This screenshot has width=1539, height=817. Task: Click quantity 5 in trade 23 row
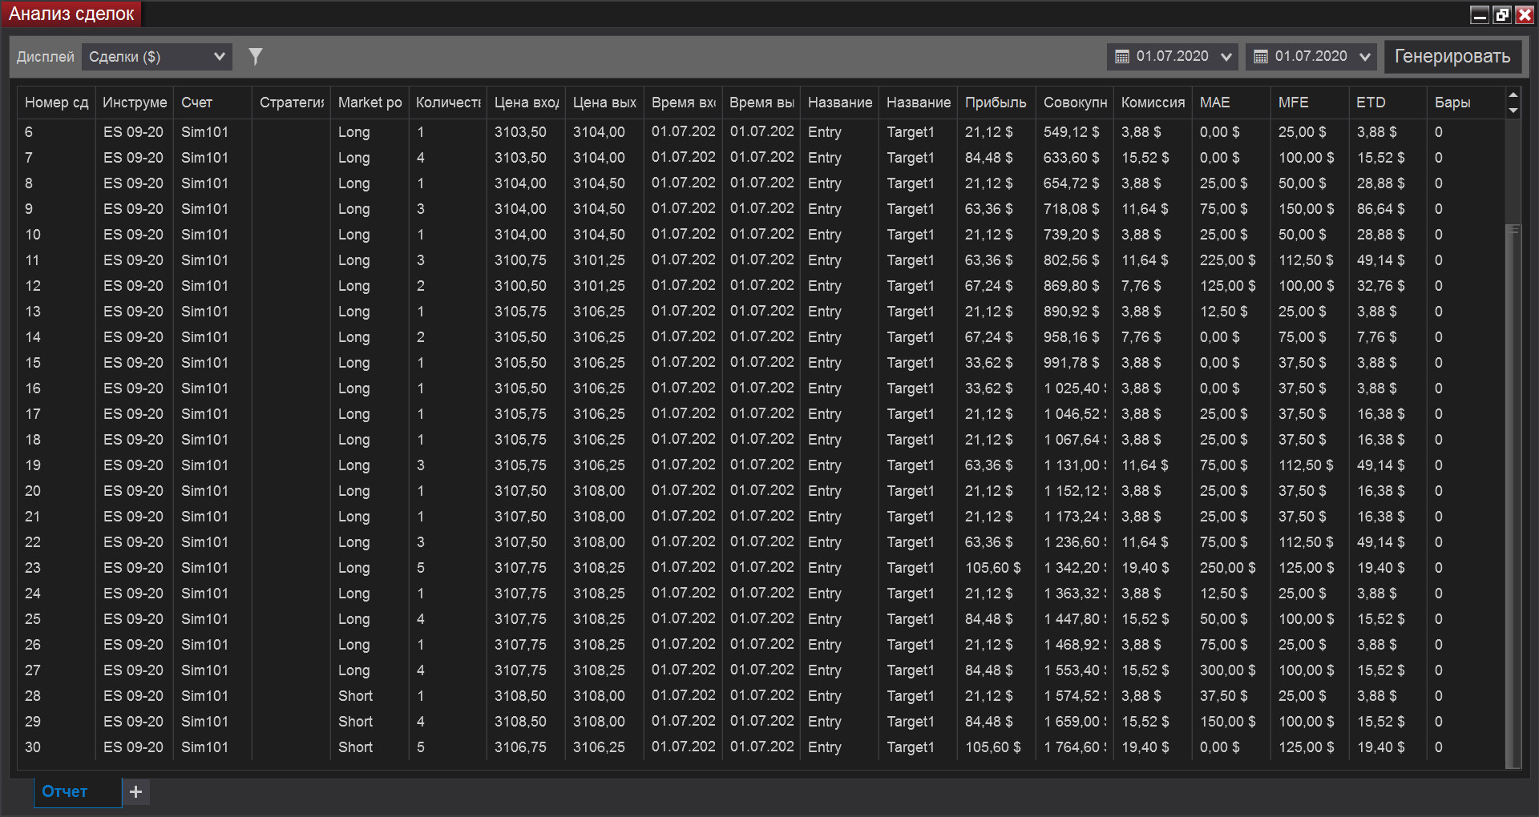421,568
